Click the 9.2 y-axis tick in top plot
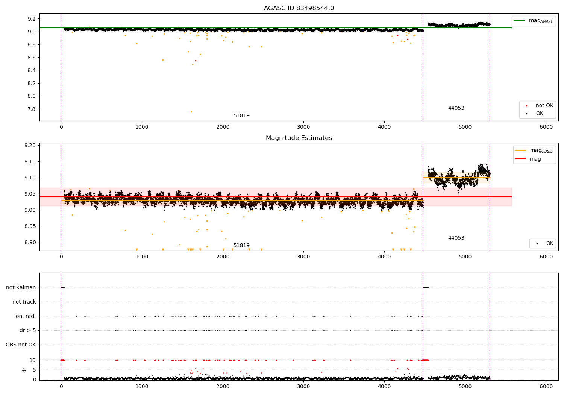Viewport: 564px width, 395px height. click(32, 19)
